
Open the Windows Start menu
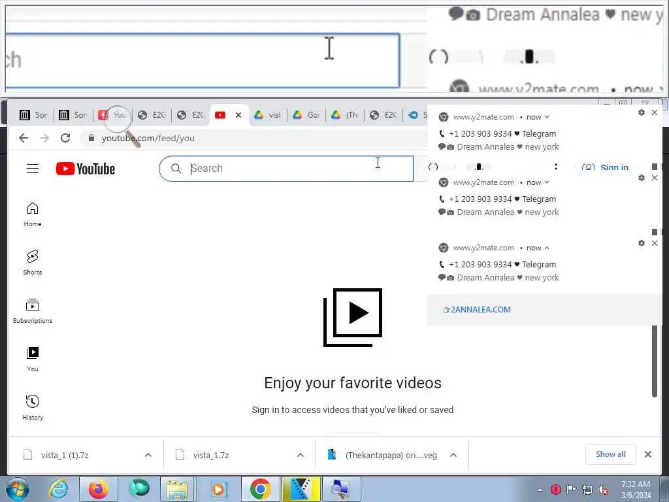point(16,489)
